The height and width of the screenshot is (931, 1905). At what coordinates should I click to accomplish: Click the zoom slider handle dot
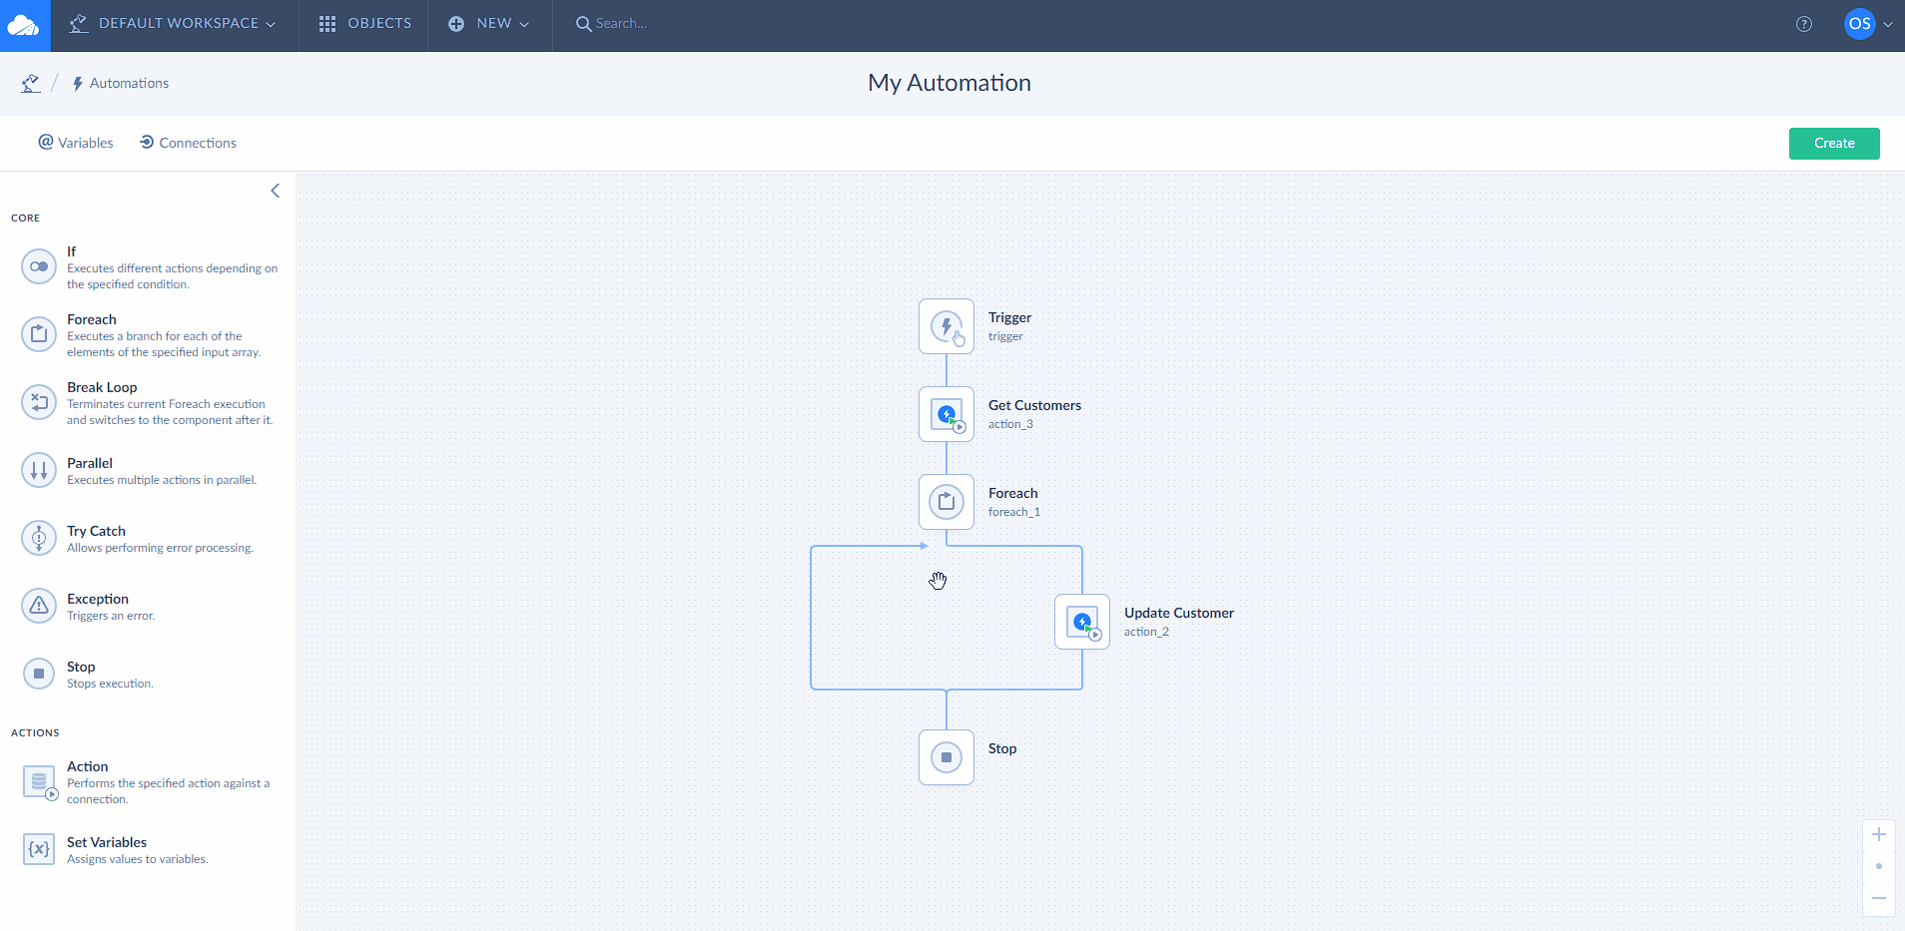click(x=1879, y=866)
